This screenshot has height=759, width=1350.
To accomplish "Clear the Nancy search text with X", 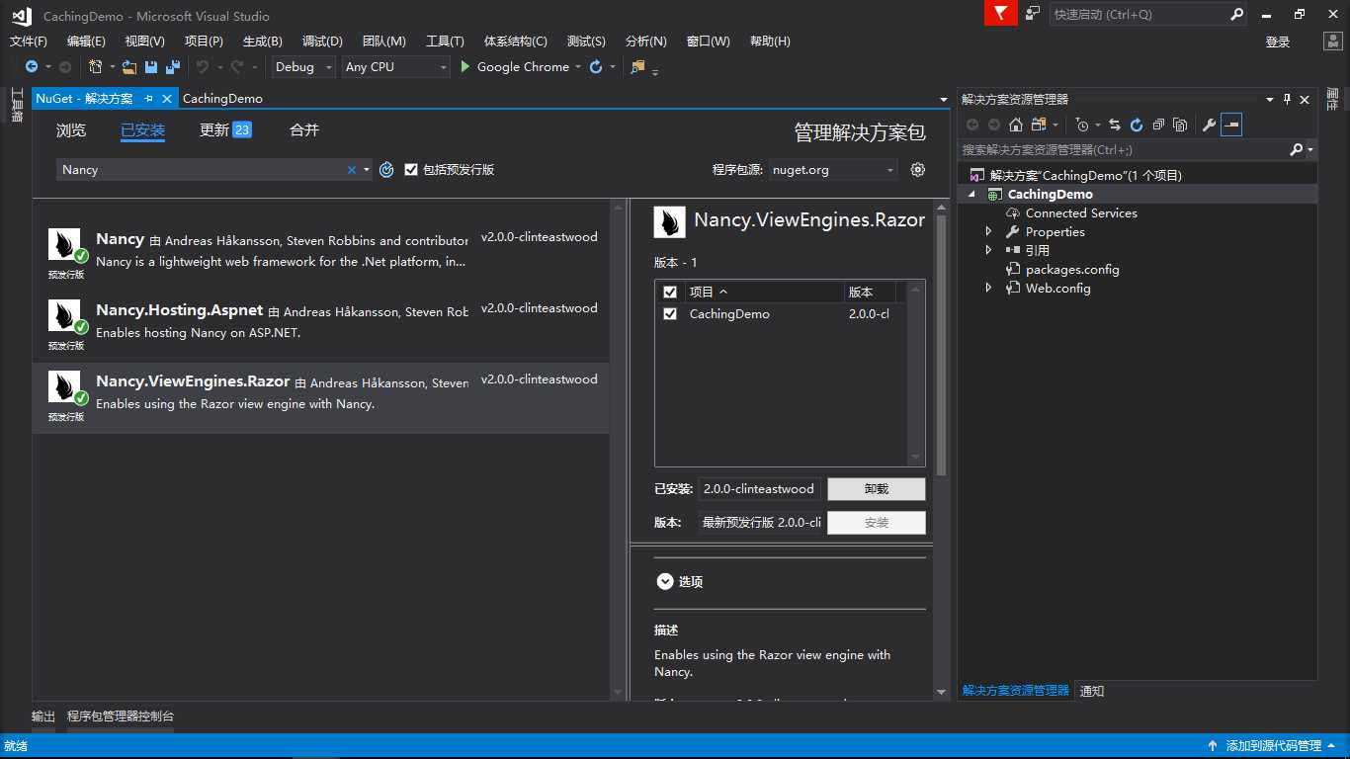I will point(351,170).
